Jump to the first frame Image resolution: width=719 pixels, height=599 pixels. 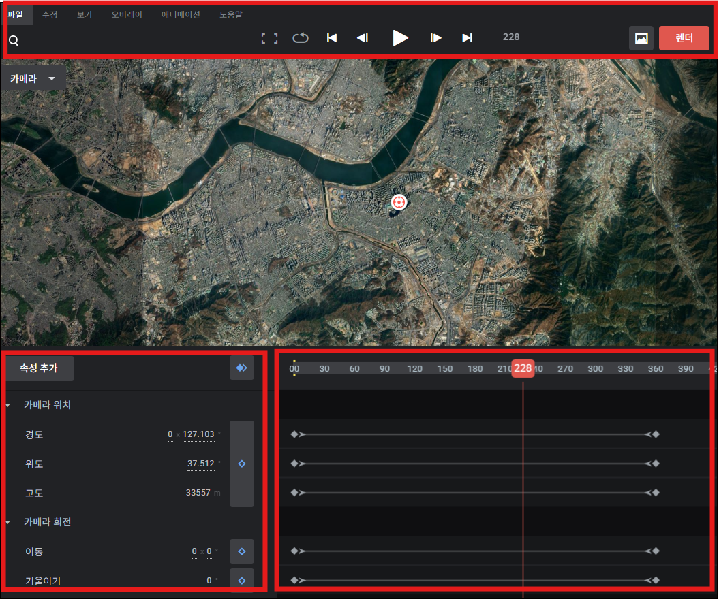point(332,38)
